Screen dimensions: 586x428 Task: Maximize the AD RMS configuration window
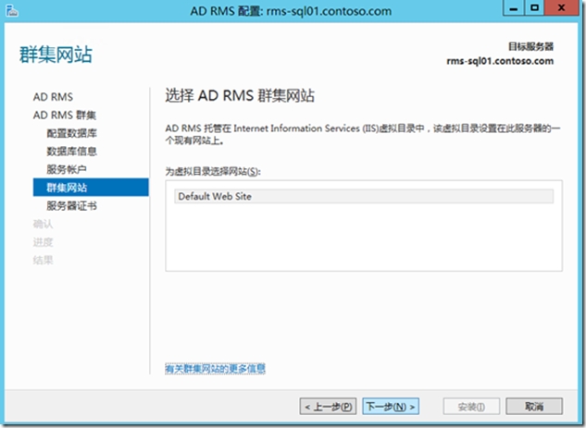pyautogui.click(x=534, y=8)
